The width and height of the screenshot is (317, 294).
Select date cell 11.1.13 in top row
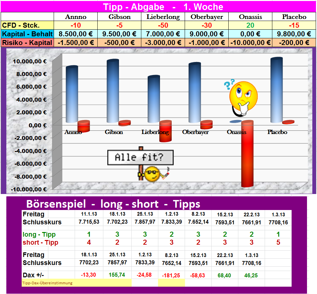click(x=89, y=214)
